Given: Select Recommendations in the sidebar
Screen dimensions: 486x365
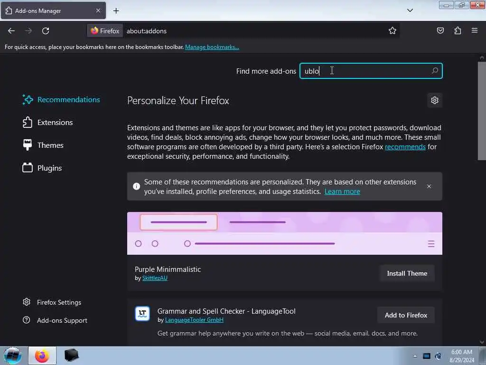Looking at the screenshot, I should point(61,100).
